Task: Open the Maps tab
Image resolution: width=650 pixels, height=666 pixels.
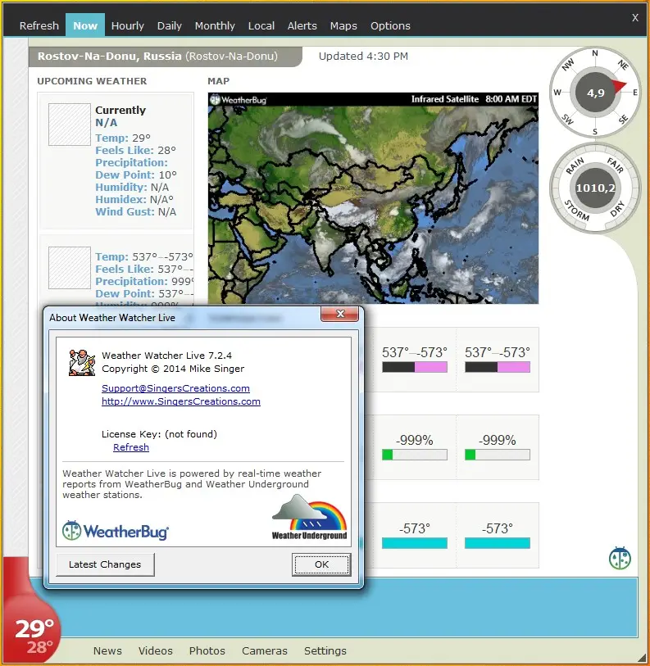Action: pyautogui.click(x=343, y=26)
